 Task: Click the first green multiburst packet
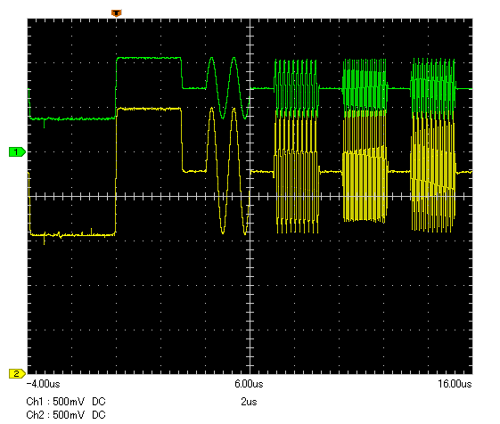[296, 87]
